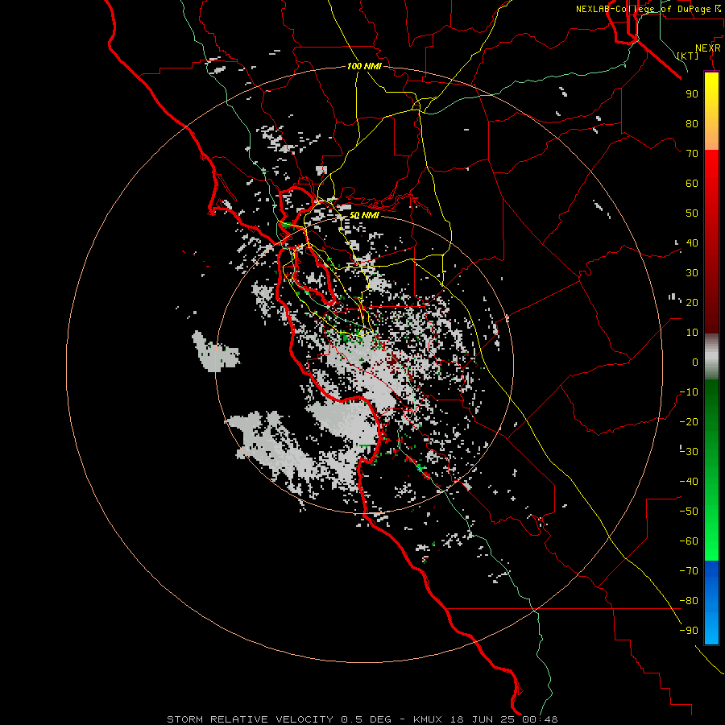The height and width of the screenshot is (725, 725).
Task: Click the "KMUX 18 JUN 25 00:48" timestamp
Action: click(486, 719)
